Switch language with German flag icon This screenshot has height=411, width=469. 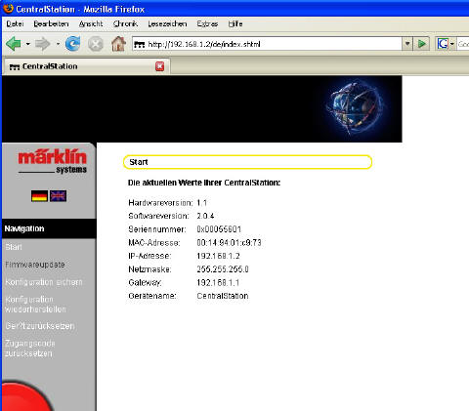pyautogui.click(x=39, y=196)
